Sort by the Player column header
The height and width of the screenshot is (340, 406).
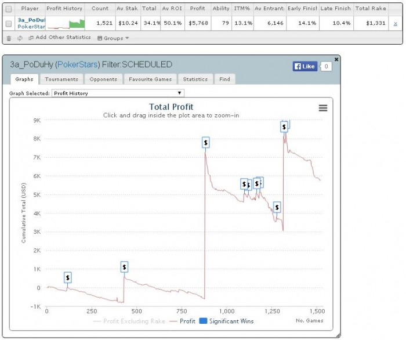30,9
